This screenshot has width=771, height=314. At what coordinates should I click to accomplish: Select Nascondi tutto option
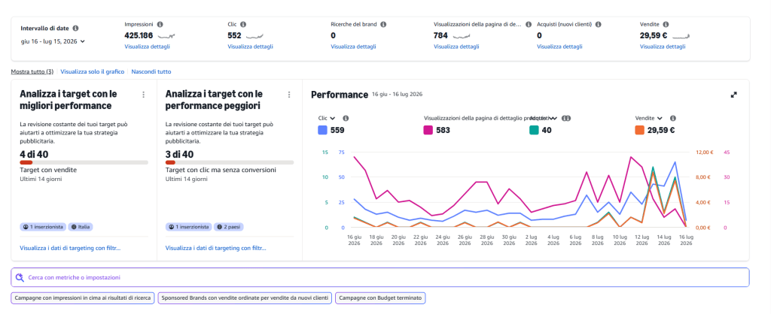151,71
